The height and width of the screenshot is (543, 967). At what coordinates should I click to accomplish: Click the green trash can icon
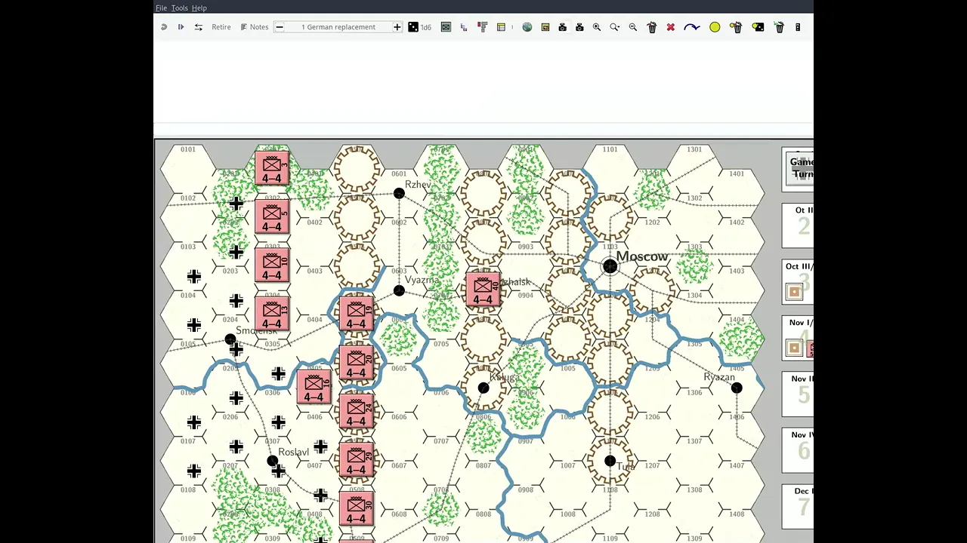click(x=780, y=27)
